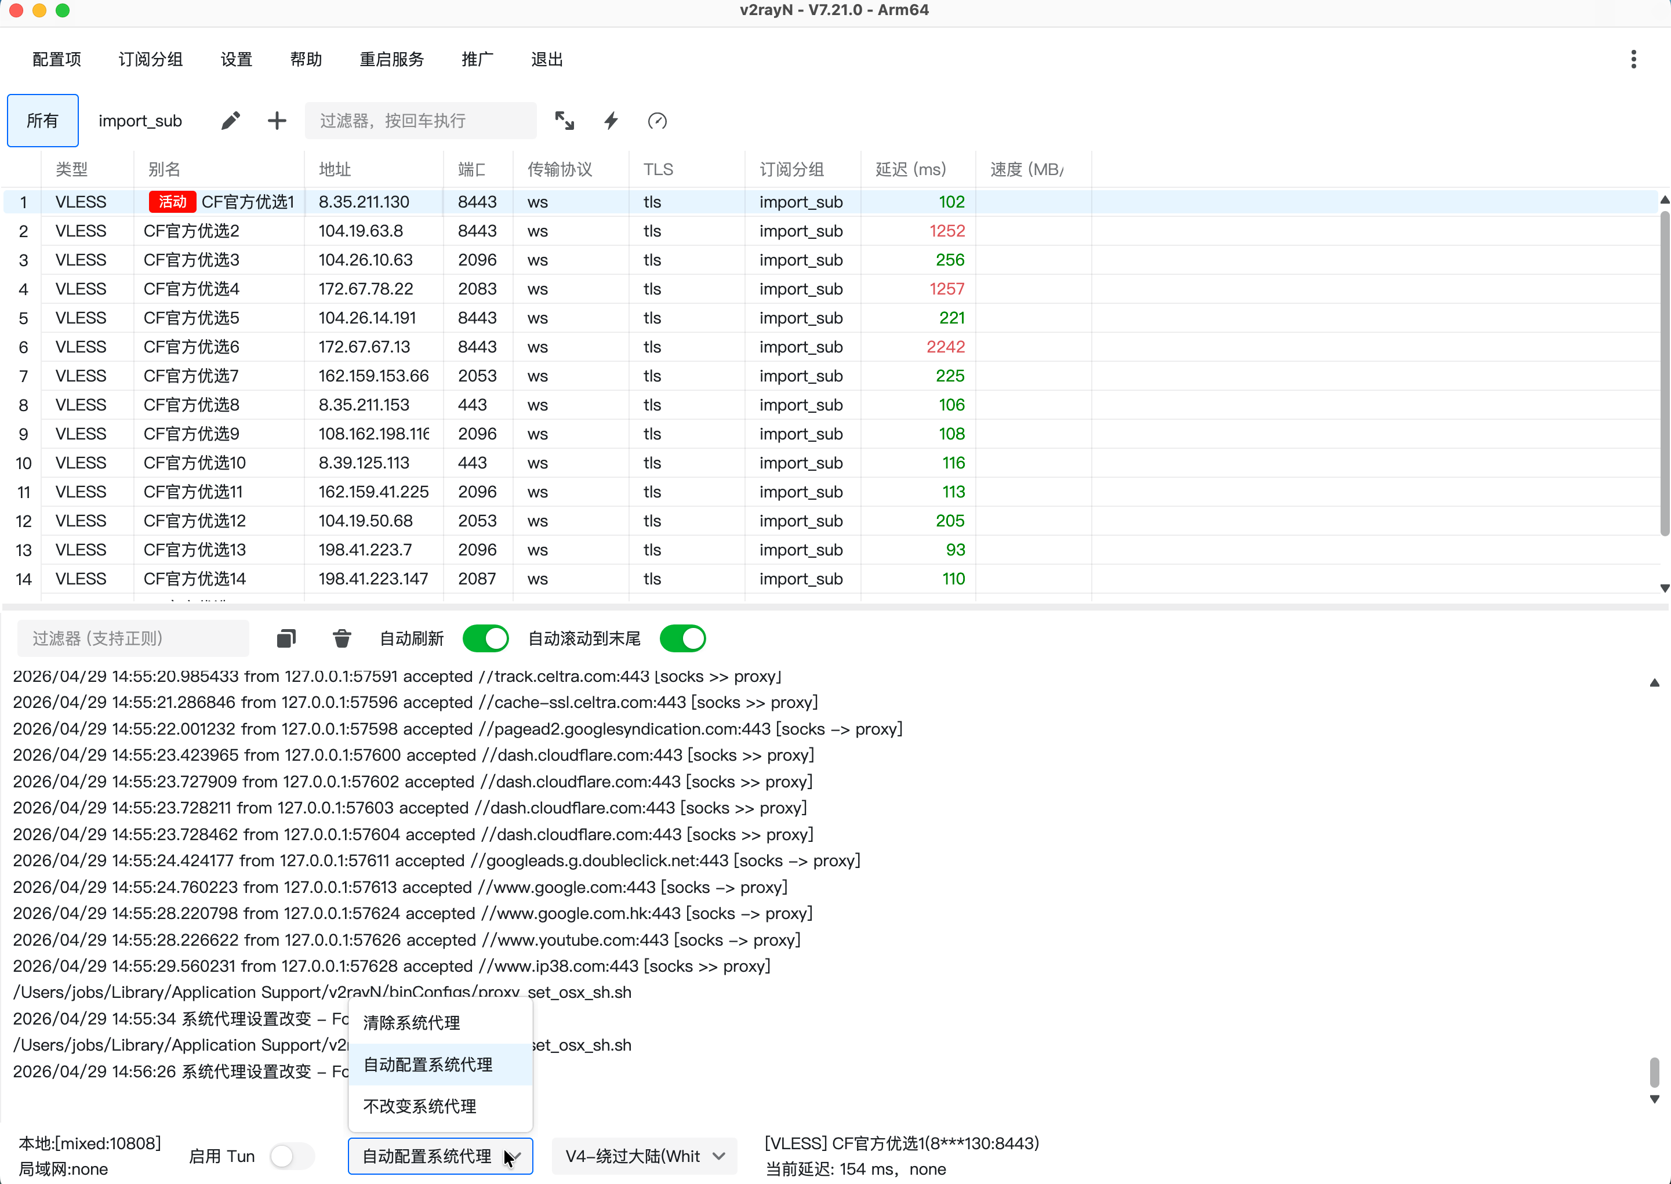Click the 2242 delay value
1671x1184 pixels.
pos(946,347)
